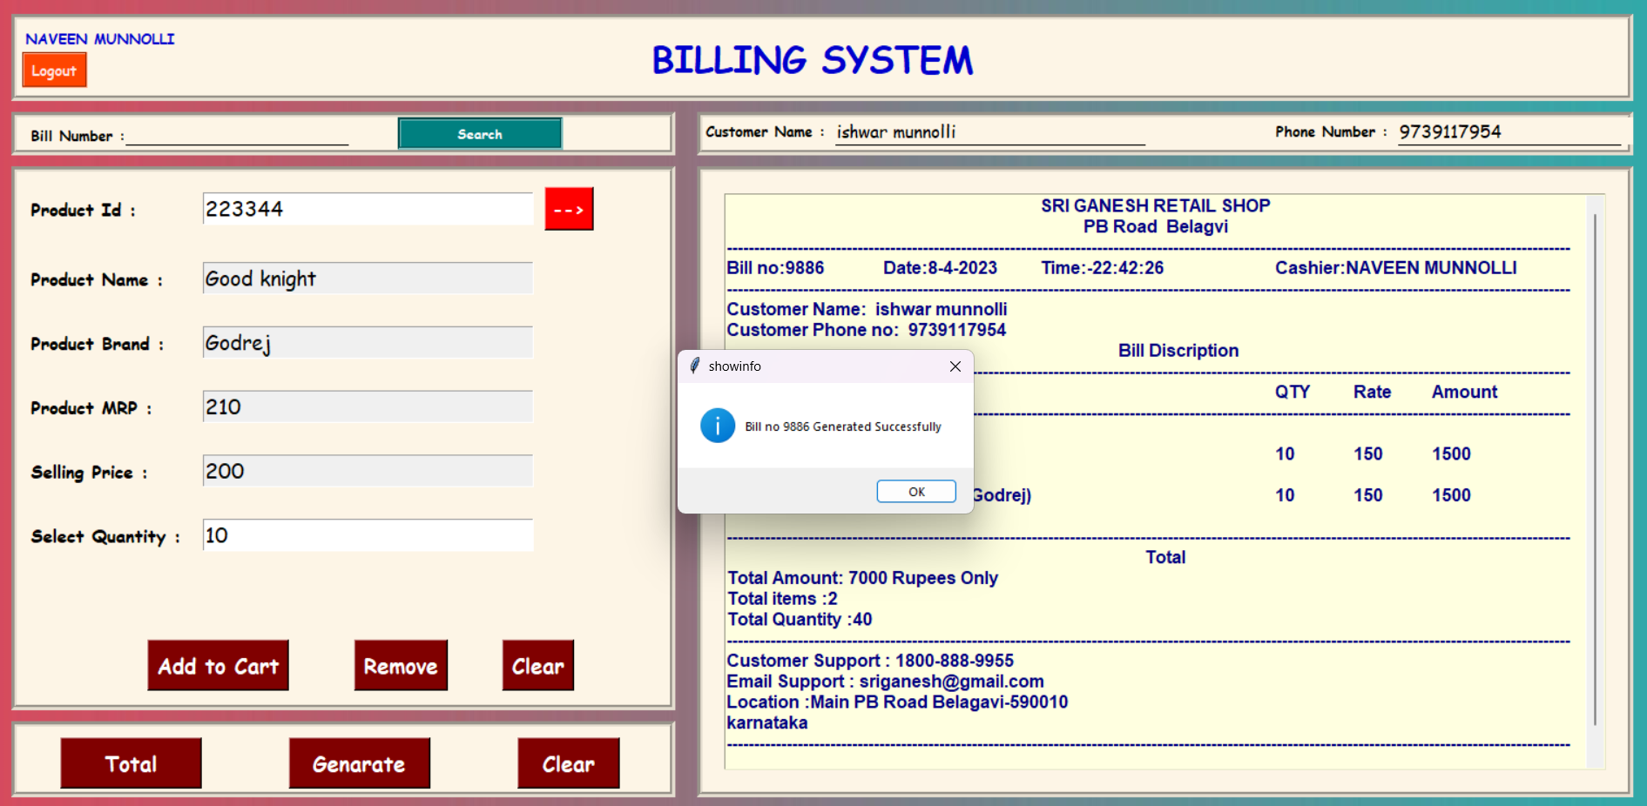Click the blue info icon in showinfo dialog
The image size is (1647, 806).
pyautogui.click(x=718, y=426)
